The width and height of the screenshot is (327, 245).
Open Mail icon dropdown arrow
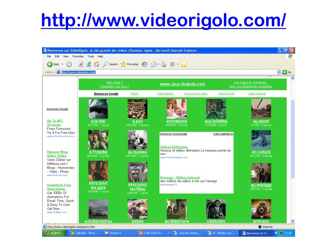(x=158, y=64)
